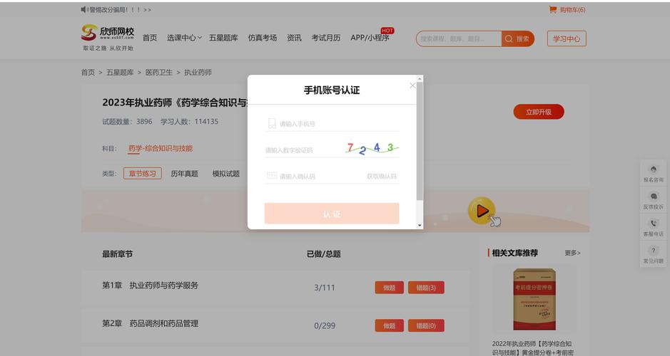This screenshot has width=670, height=356.
Task: Click the 客服电话 sidebar icon
Action: [x=653, y=224]
